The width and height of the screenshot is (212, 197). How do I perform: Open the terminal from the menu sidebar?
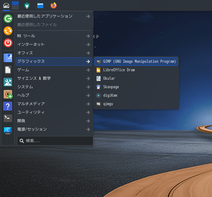tap(8, 118)
